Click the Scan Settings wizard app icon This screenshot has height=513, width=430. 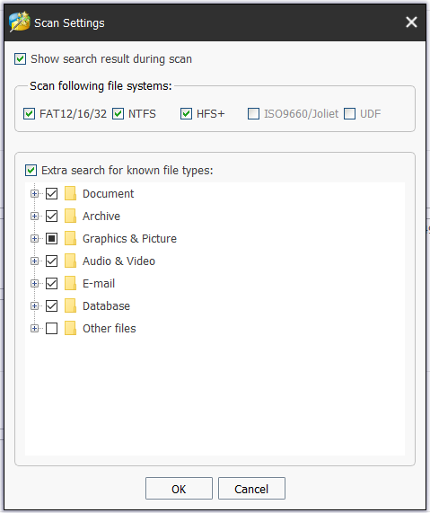click(20, 22)
